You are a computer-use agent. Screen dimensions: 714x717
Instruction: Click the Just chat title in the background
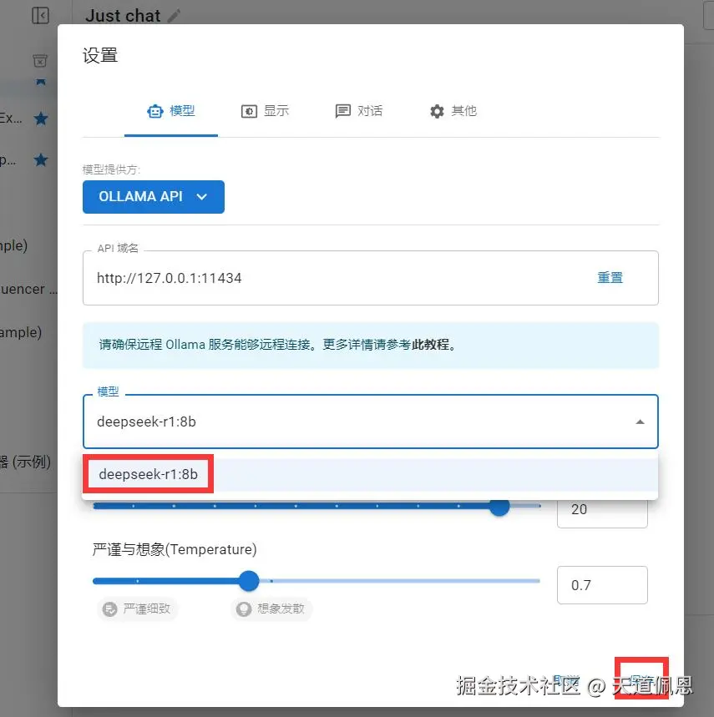coord(123,16)
